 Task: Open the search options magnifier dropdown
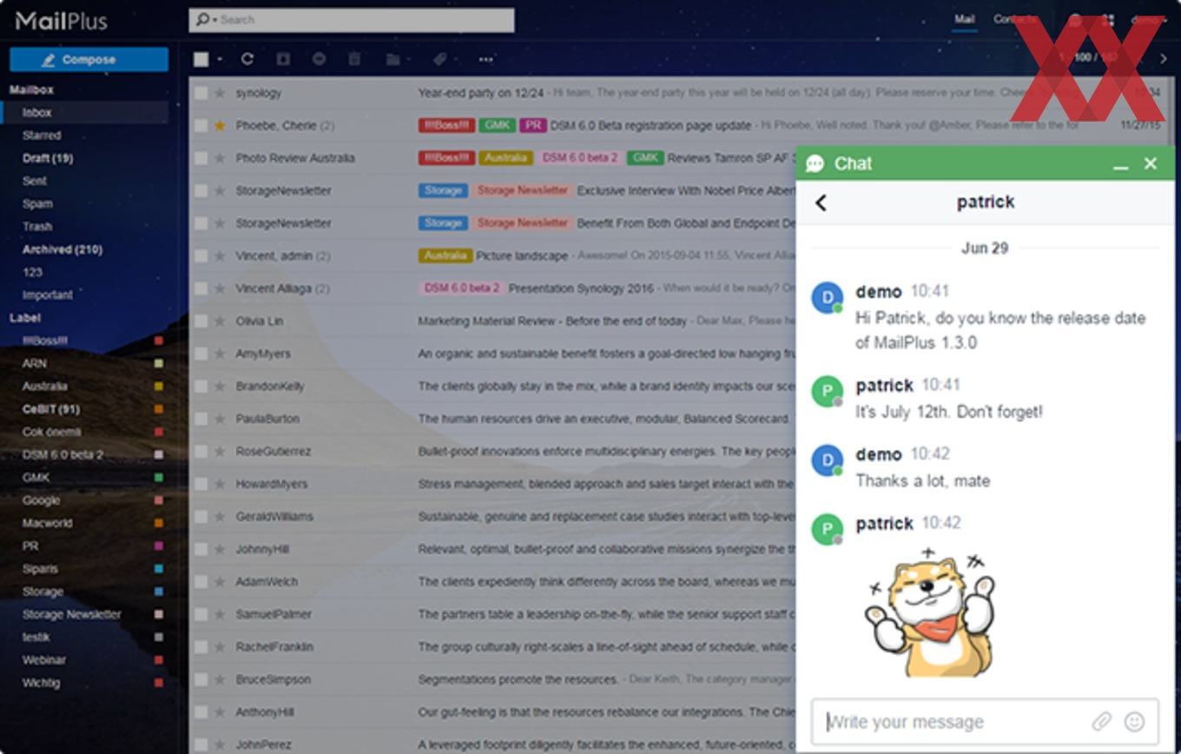coord(205,19)
